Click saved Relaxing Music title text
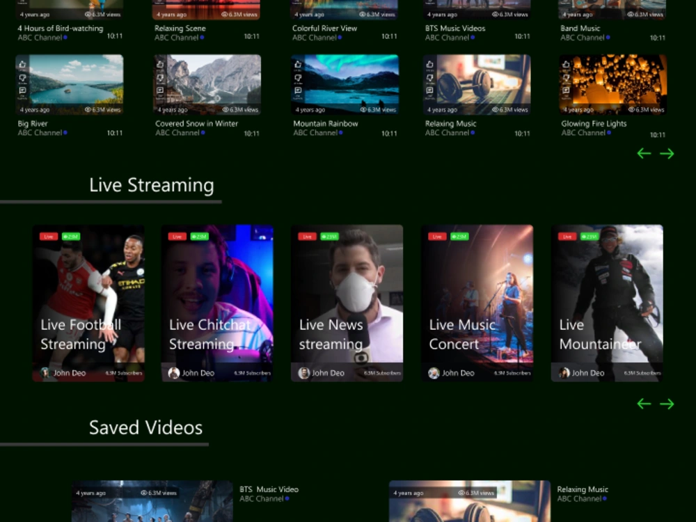The width and height of the screenshot is (696, 522). [583, 489]
